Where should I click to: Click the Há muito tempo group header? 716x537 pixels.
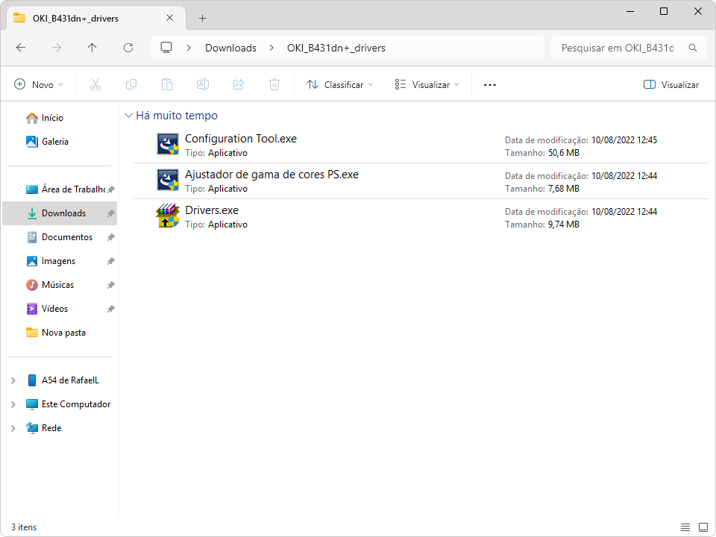click(x=177, y=116)
